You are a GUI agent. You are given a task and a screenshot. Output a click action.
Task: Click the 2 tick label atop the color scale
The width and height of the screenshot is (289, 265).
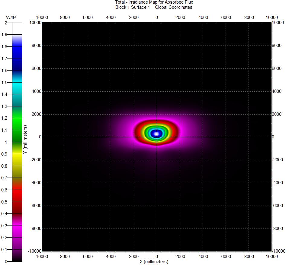point(6,23)
